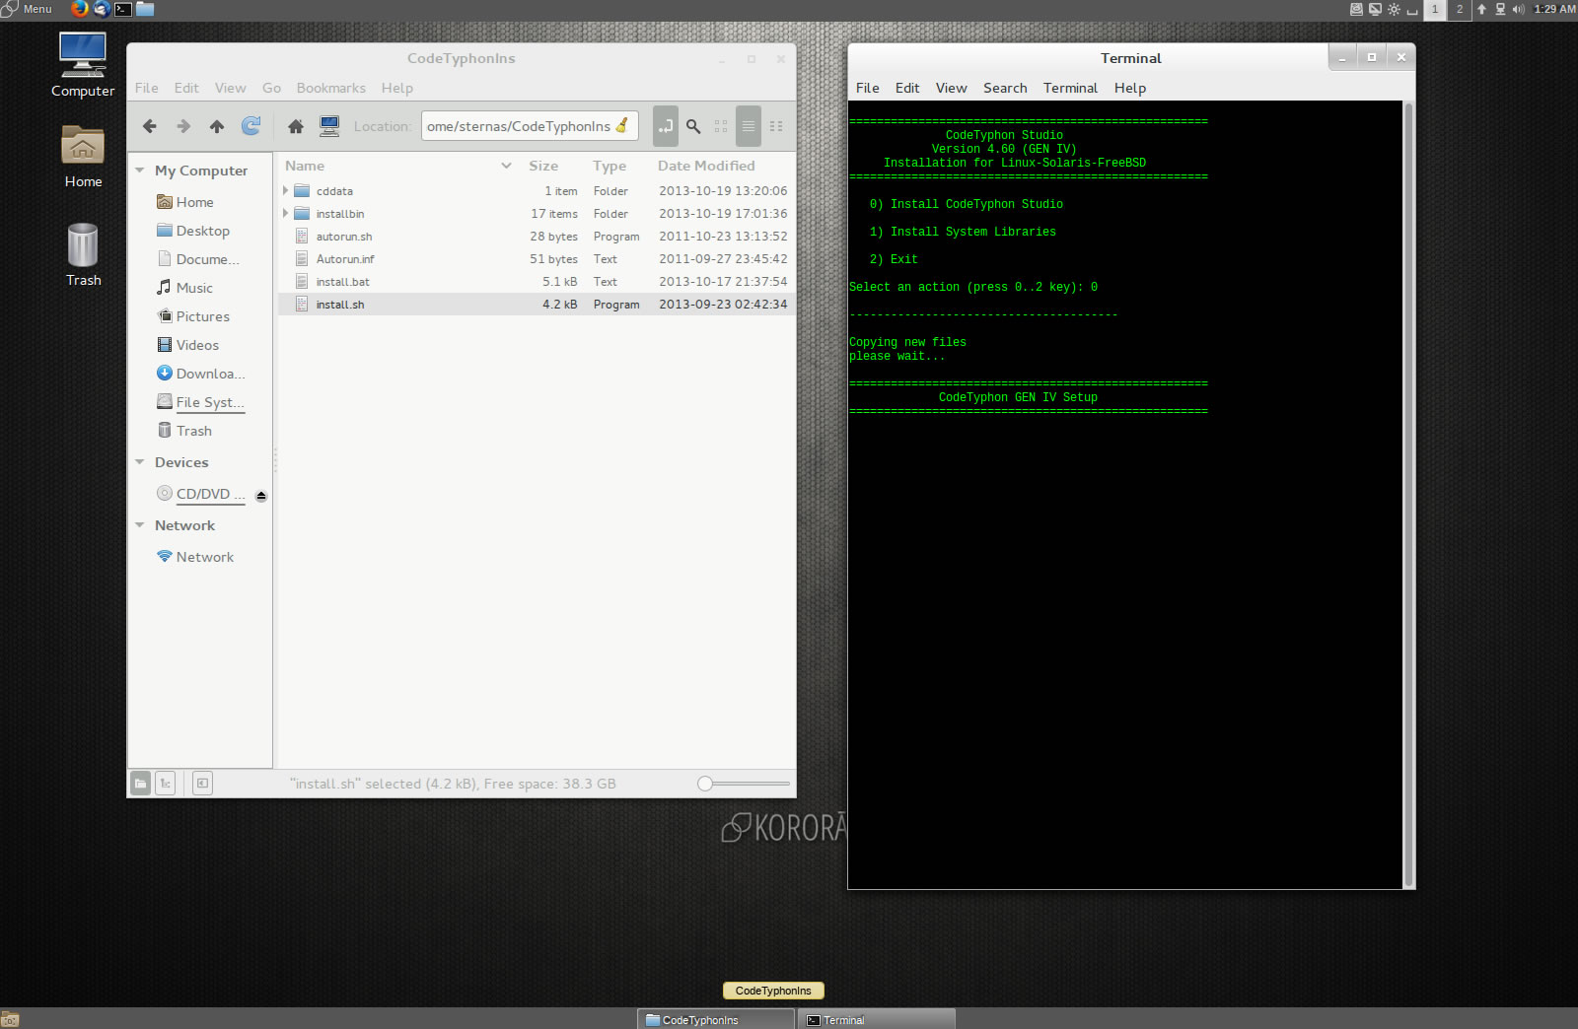This screenshot has width=1578, height=1029.
Task: Hide the sidebar using status bar button
Action: pyautogui.click(x=202, y=784)
